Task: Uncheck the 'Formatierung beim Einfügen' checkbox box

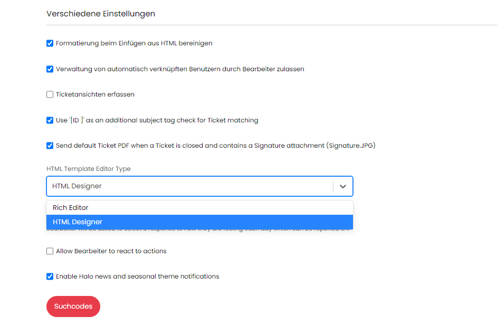Action: [50, 43]
